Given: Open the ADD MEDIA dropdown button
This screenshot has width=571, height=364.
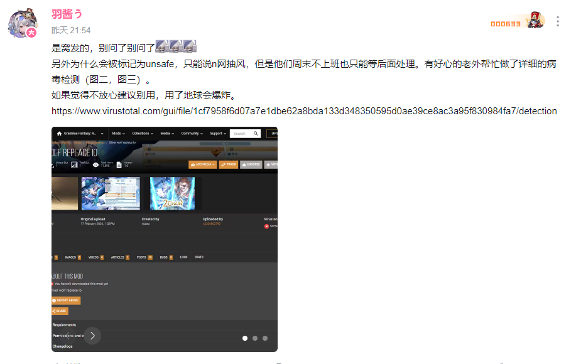Looking at the screenshot, I should click(203, 164).
